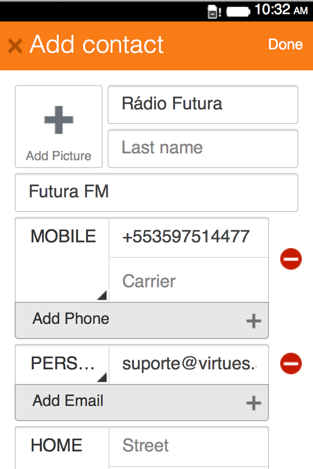Tap the battery icon in status bar
Image resolution: width=313 pixels, height=469 pixels.
click(x=238, y=11)
